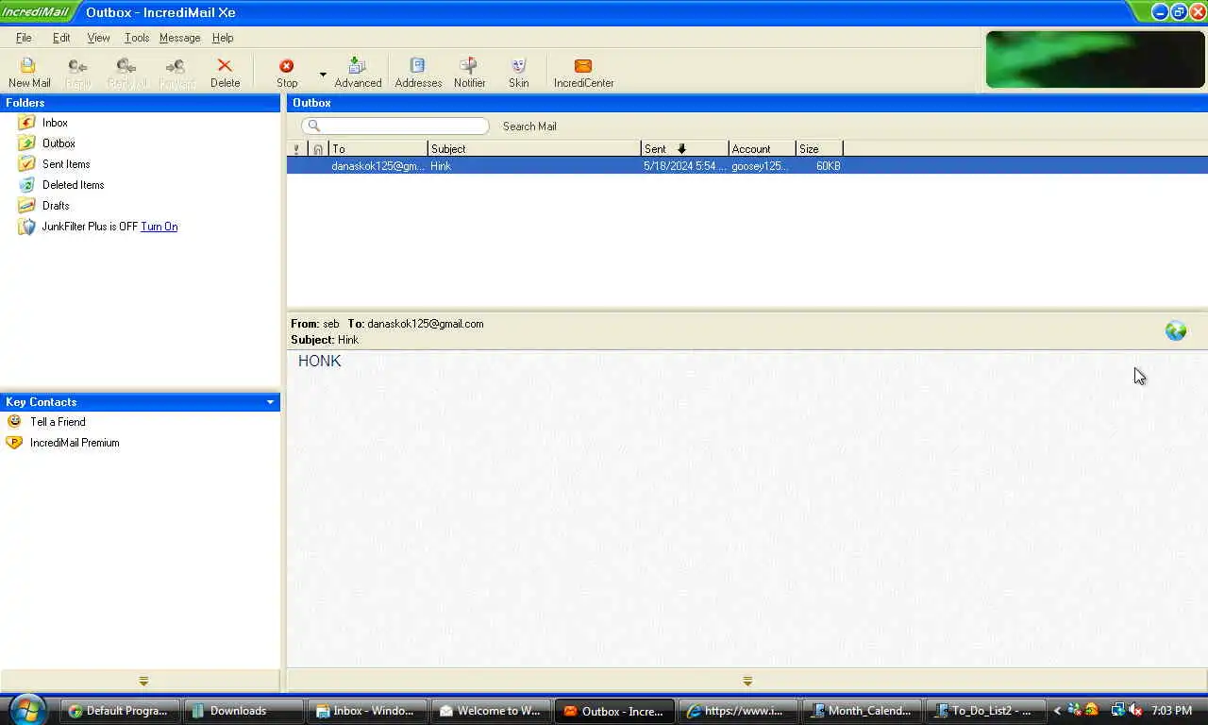Image resolution: width=1208 pixels, height=725 pixels.
Task: Select the Inbox folder
Action: (x=55, y=123)
